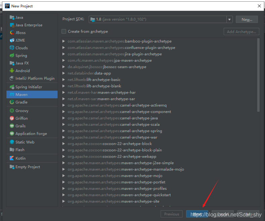Click the Previous button
265x221 pixels.
(171, 214)
